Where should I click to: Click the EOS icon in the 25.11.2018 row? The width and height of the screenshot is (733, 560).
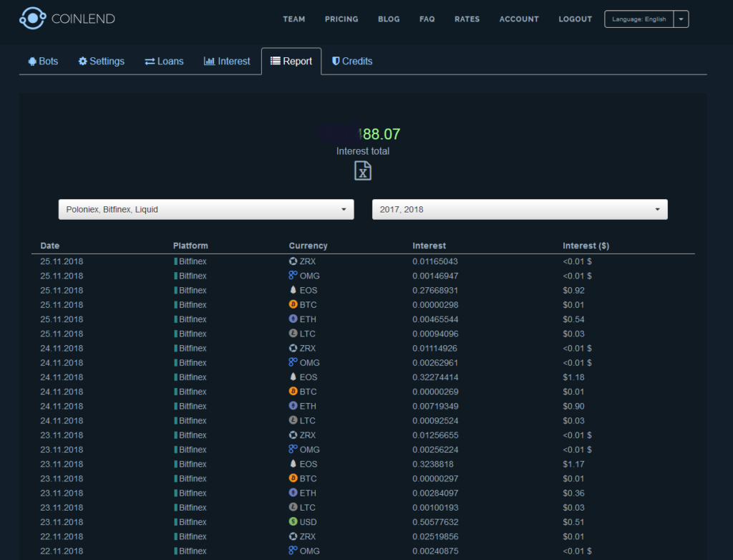click(x=293, y=290)
